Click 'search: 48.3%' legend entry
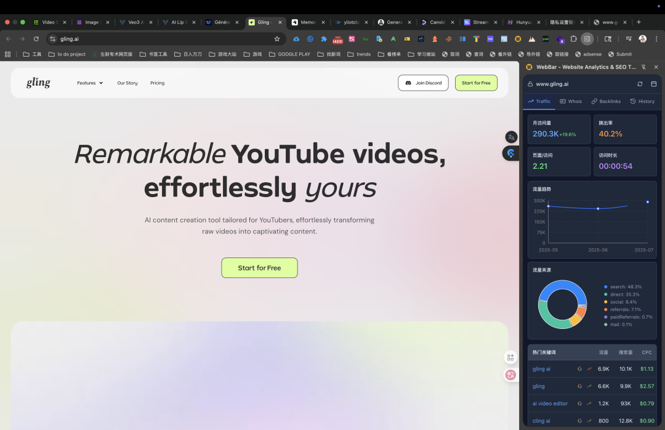 click(623, 287)
